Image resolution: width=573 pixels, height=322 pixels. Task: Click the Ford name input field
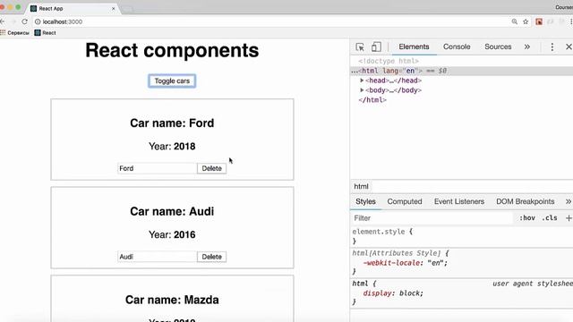tap(158, 168)
